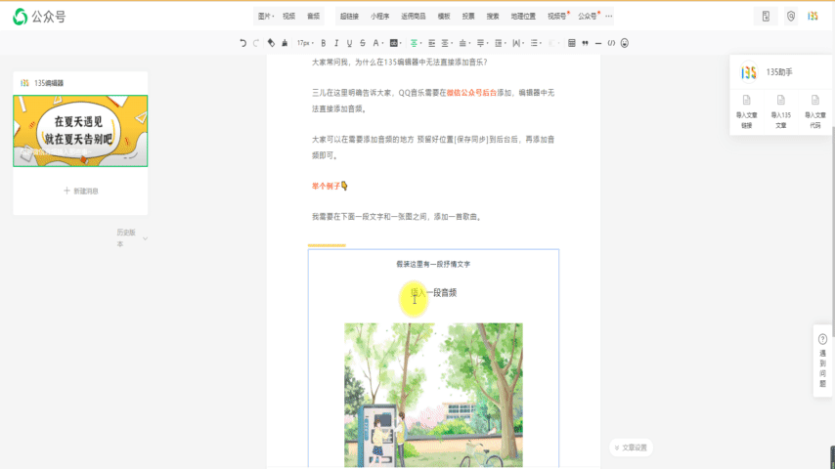The image size is (835, 469).
Task: Insert a 视频 from the top bar
Action: point(289,17)
